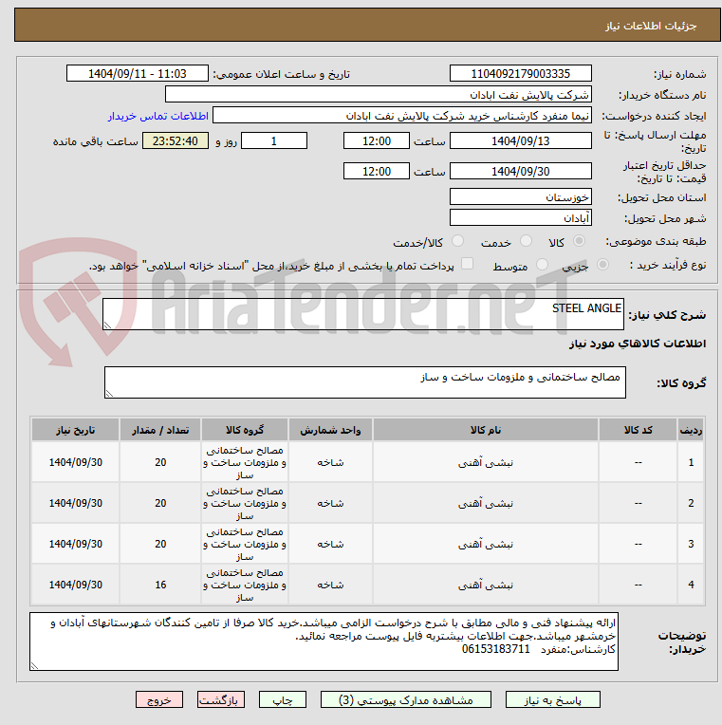The image size is (722, 725).
Task: Click the city field آبادان
Action: [x=521, y=217]
